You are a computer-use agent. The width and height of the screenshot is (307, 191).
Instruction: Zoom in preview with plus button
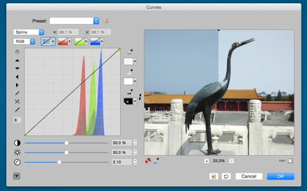207,161
